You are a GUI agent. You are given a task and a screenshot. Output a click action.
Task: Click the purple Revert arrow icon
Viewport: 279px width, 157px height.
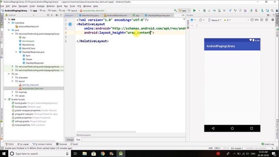point(245,10)
